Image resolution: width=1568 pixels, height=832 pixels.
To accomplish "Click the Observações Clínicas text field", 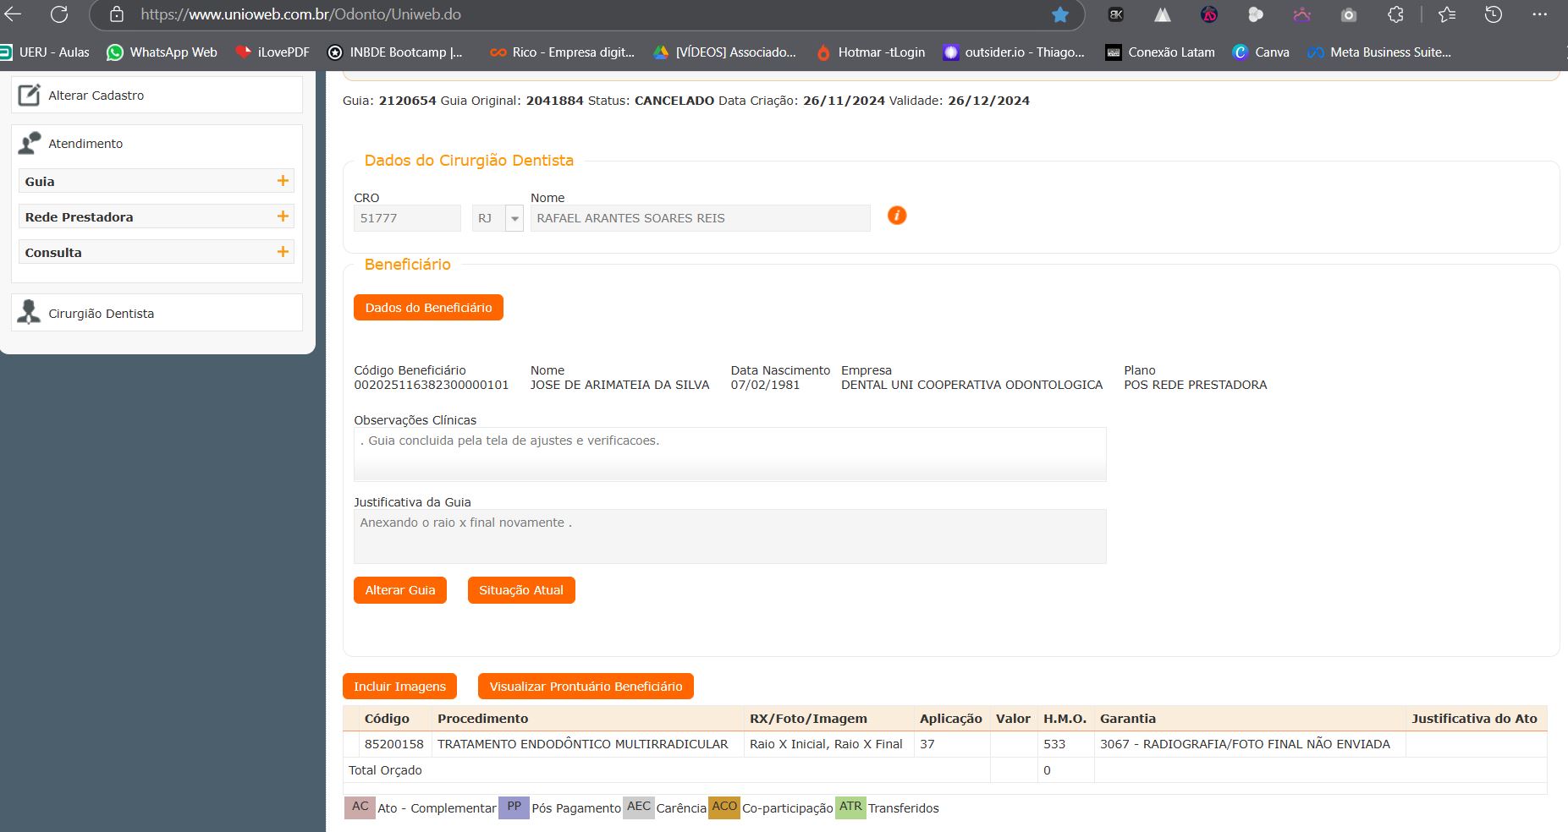I will pos(729,454).
